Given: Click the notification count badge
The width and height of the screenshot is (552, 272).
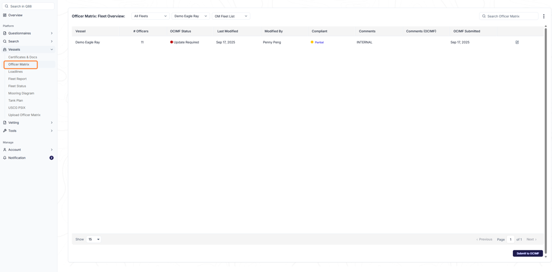Looking at the screenshot, I should [x=51, y=158].
